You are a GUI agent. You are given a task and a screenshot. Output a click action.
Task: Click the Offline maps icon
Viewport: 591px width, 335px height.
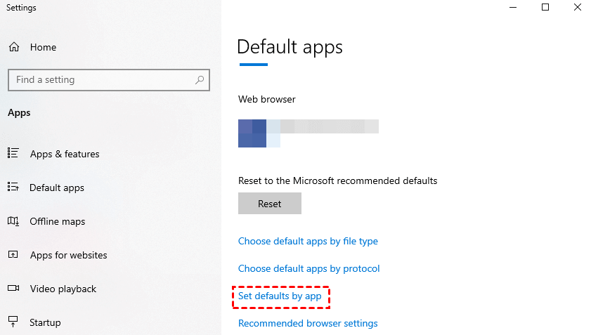click(x=13, y=221)
